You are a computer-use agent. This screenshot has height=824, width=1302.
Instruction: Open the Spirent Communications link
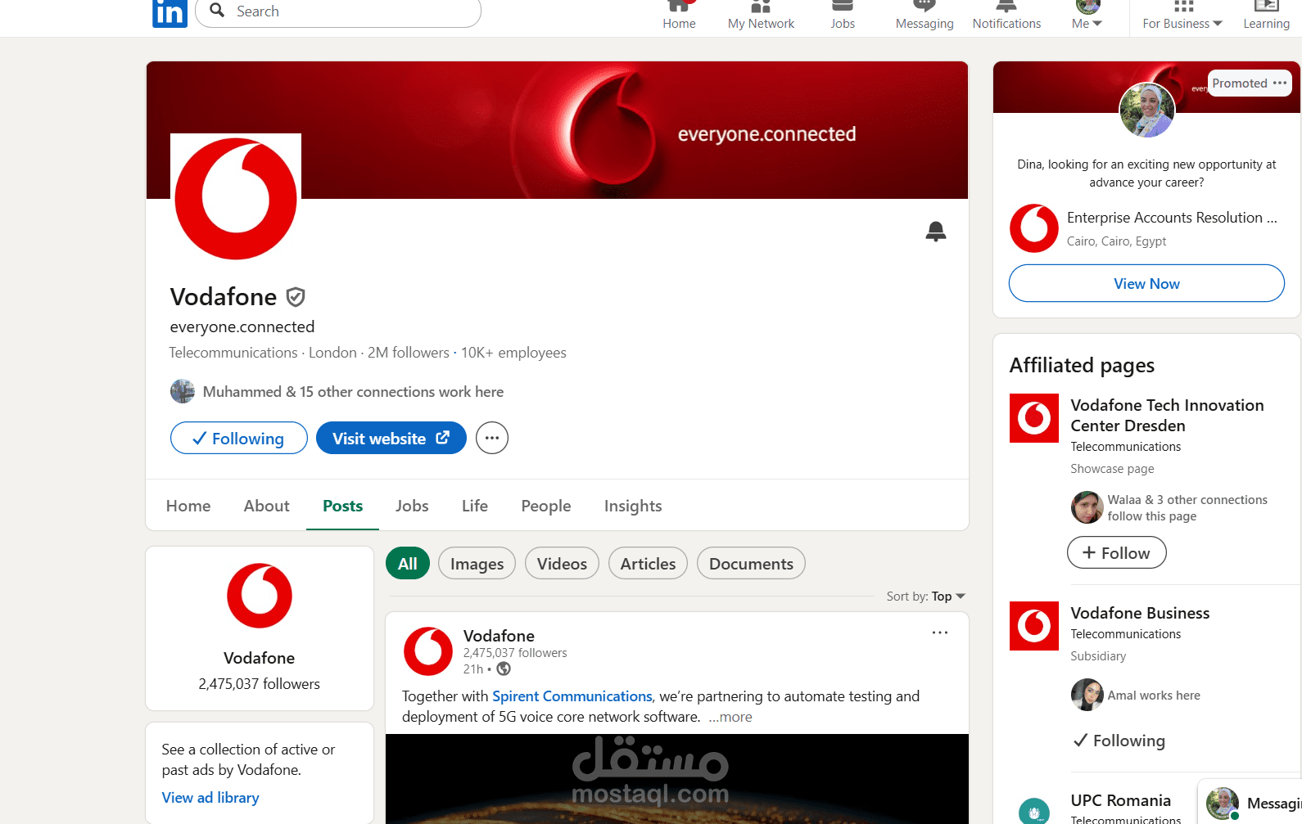tap(572, 696)
